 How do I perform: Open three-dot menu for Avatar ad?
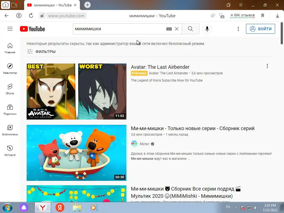coord(267,66)
